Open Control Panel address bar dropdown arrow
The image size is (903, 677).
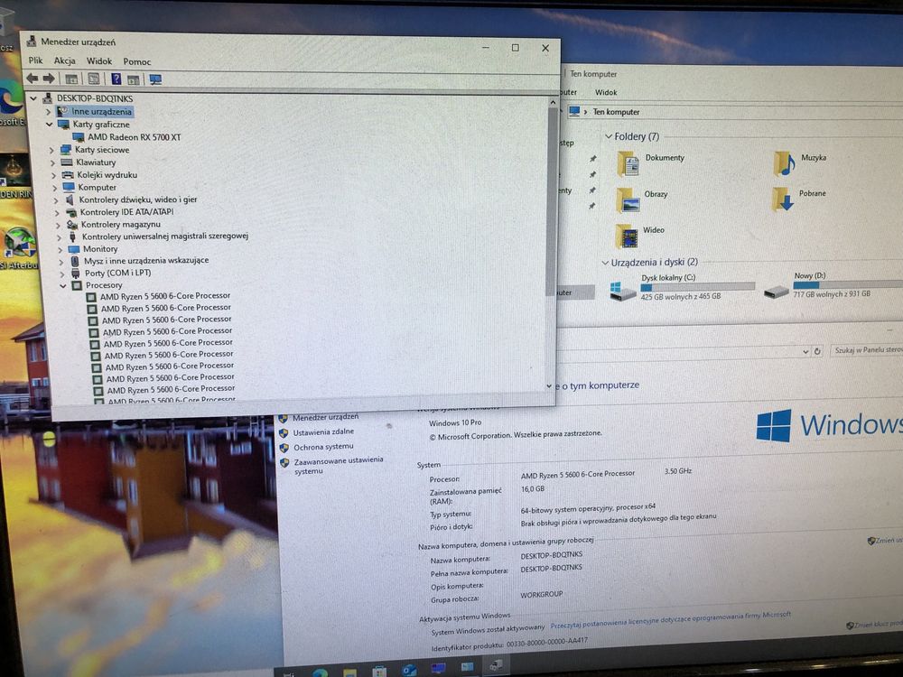click(805, 351)
